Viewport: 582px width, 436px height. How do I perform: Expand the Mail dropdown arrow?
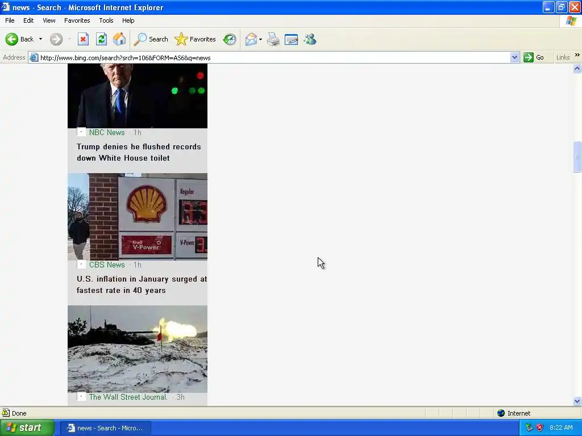click(x=260, y=39)
